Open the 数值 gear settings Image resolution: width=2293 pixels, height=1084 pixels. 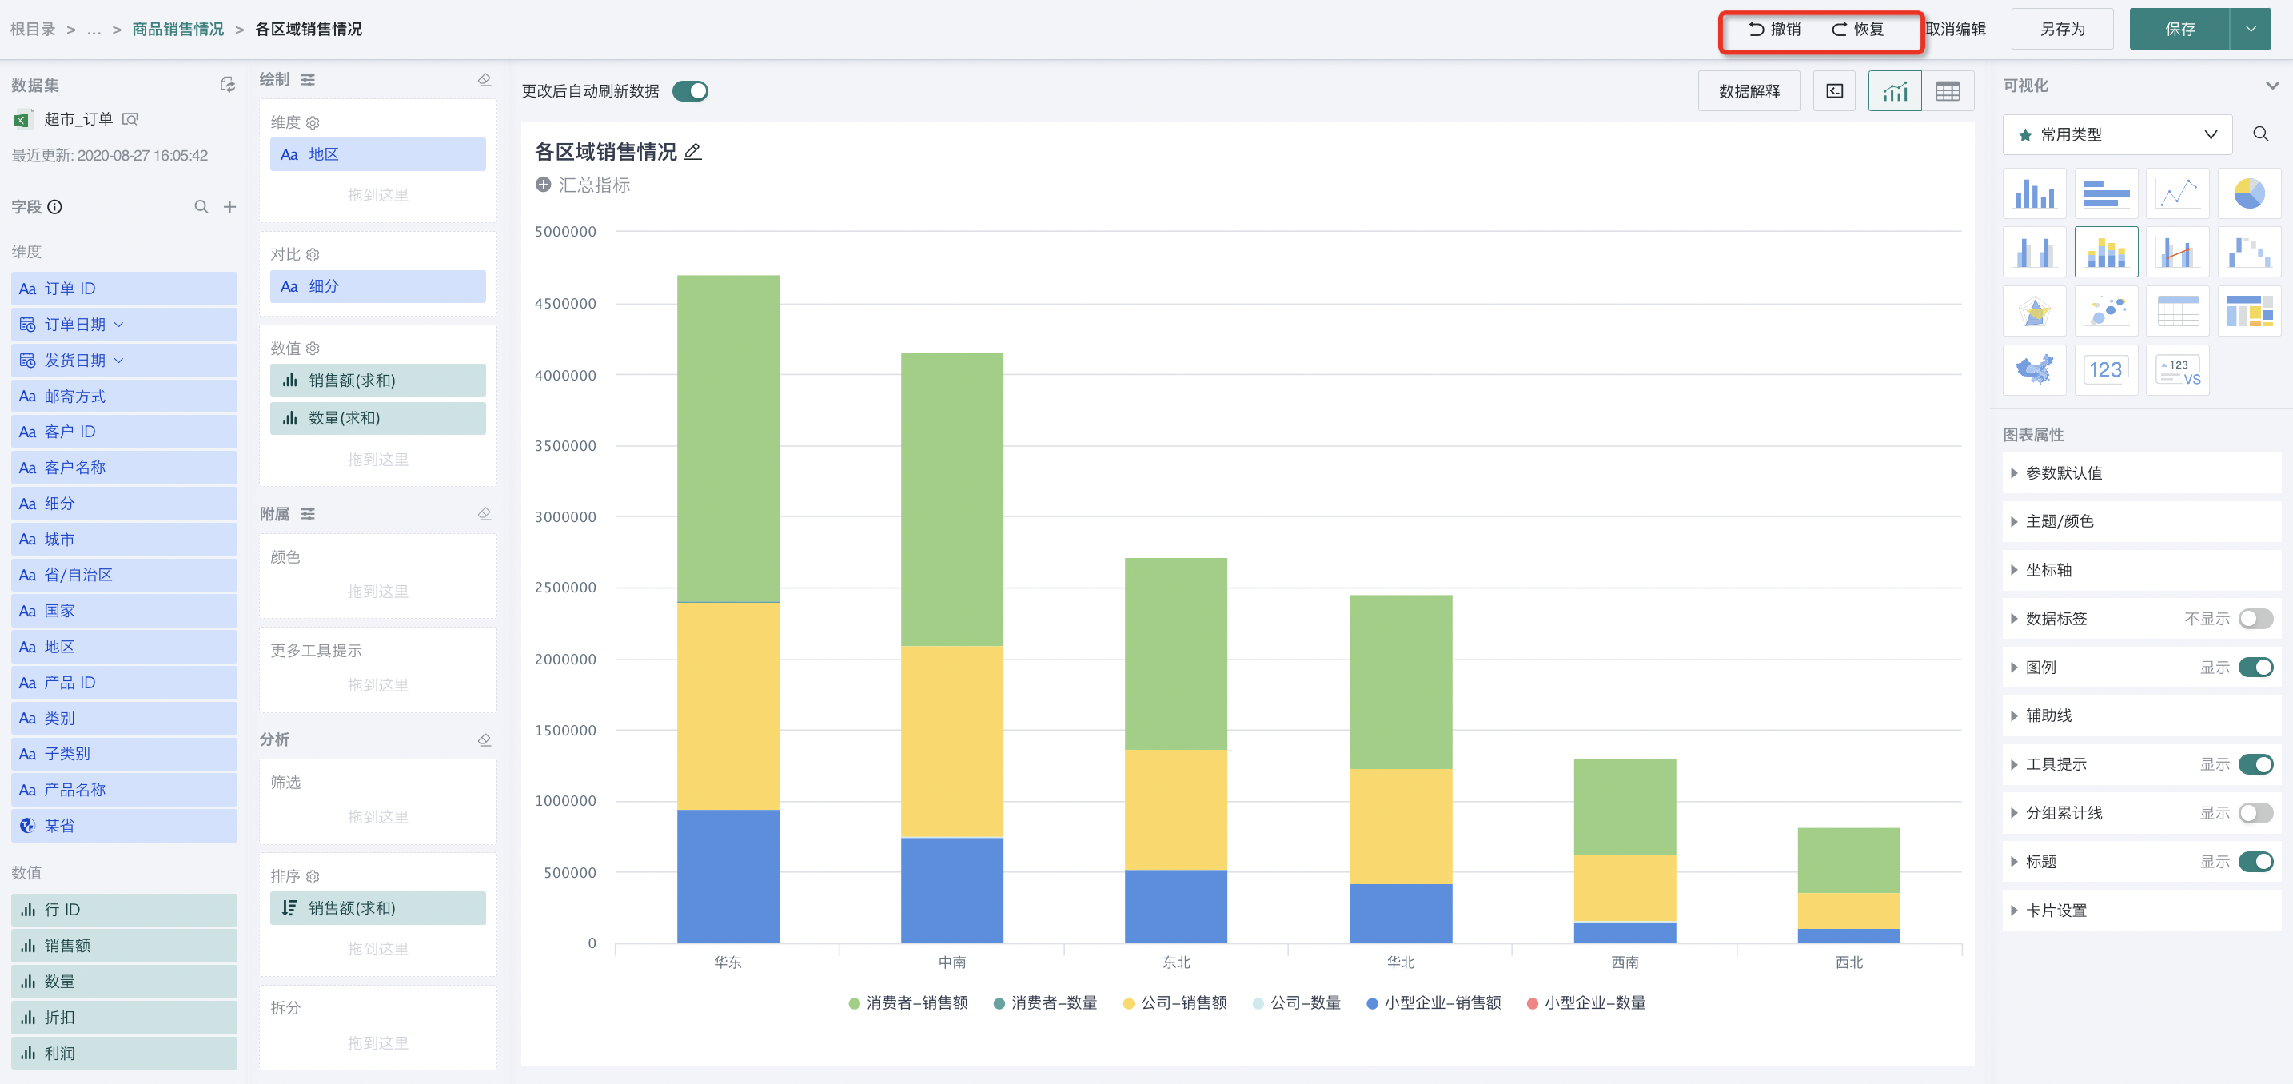tap(313, 348)
